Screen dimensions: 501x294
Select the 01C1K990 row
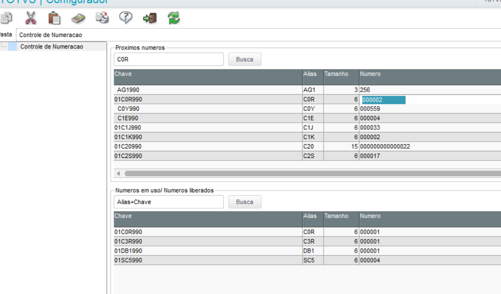click(307, 137)
